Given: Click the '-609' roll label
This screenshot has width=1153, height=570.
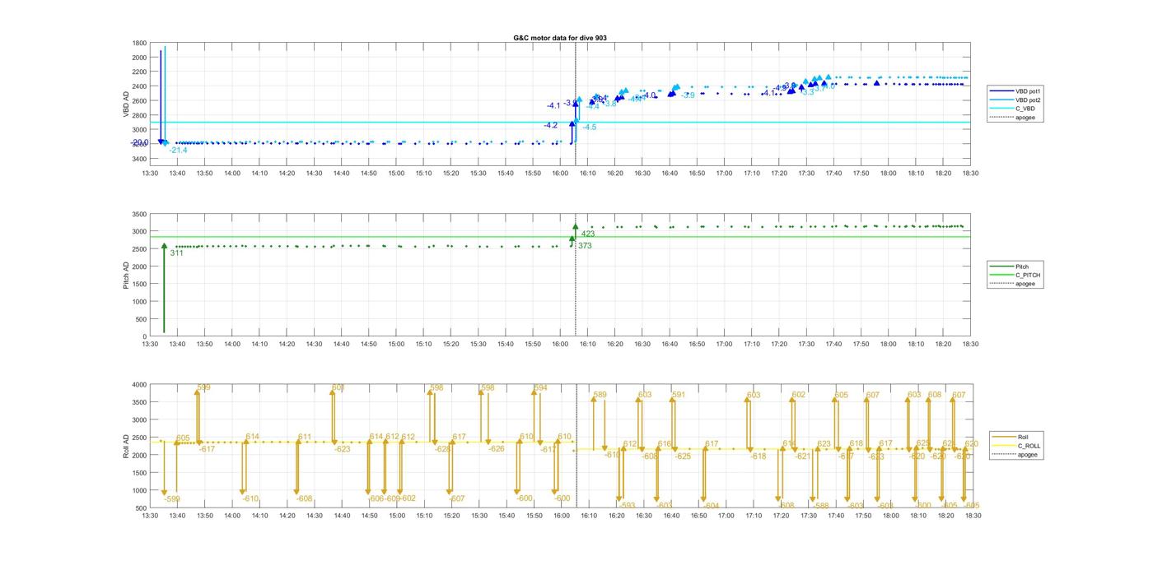Looking at the screenshot, I should (392, 498).
